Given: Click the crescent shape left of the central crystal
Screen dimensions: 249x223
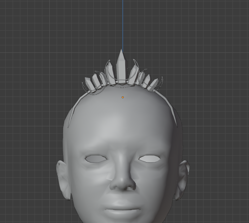Looking at the screenshot, I should [109, 73].
